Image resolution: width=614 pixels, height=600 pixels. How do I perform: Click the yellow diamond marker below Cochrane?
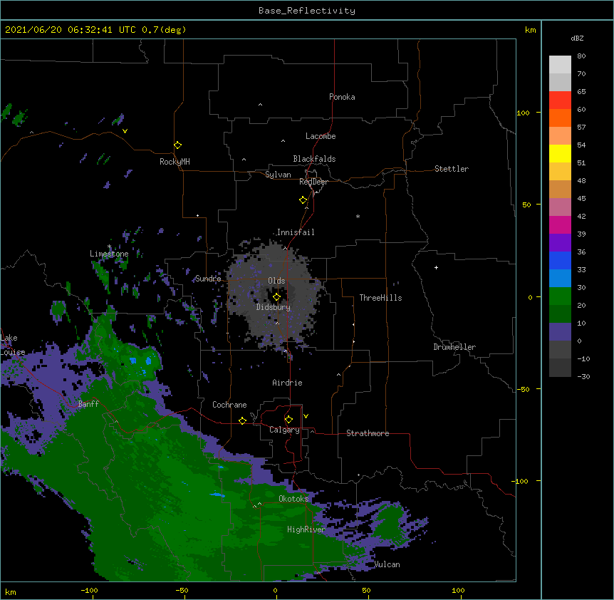coord(242,420)
